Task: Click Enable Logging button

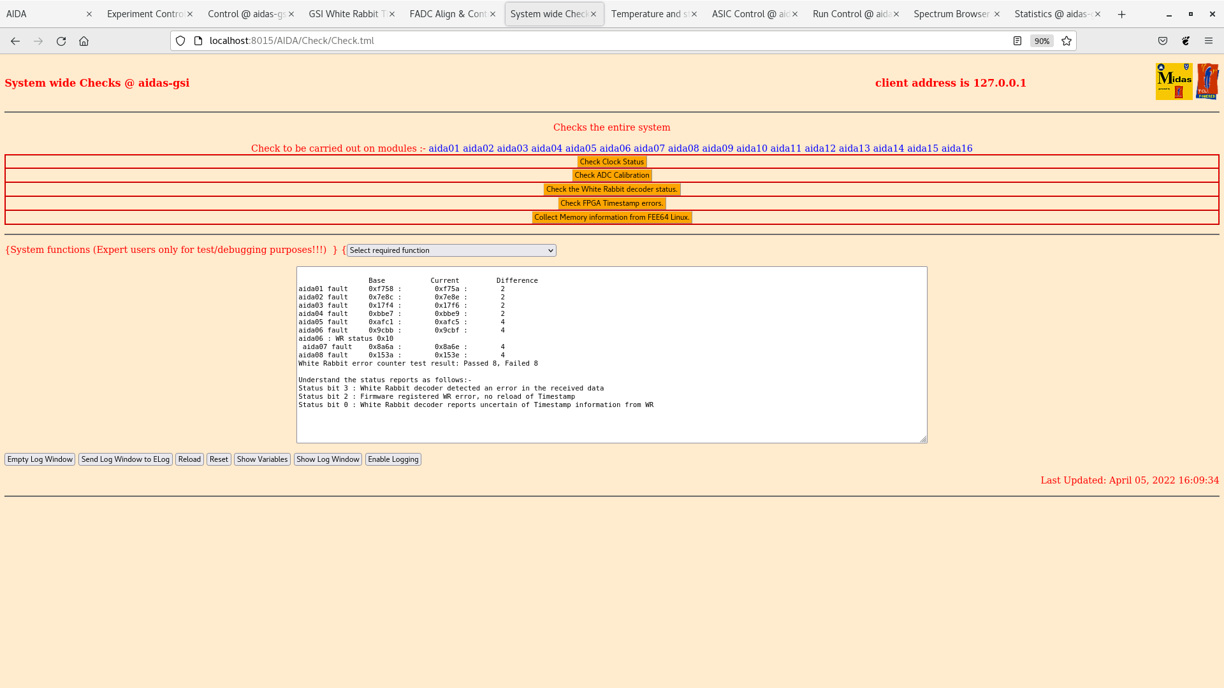Action: click(393, 459)
